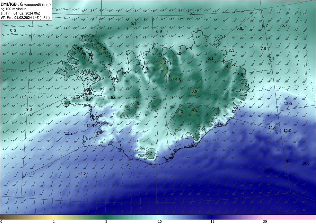Select the colorbar tick label 30
Image resolution: width=316 pixels, height=224 pixels.
(x=265, y=221)
